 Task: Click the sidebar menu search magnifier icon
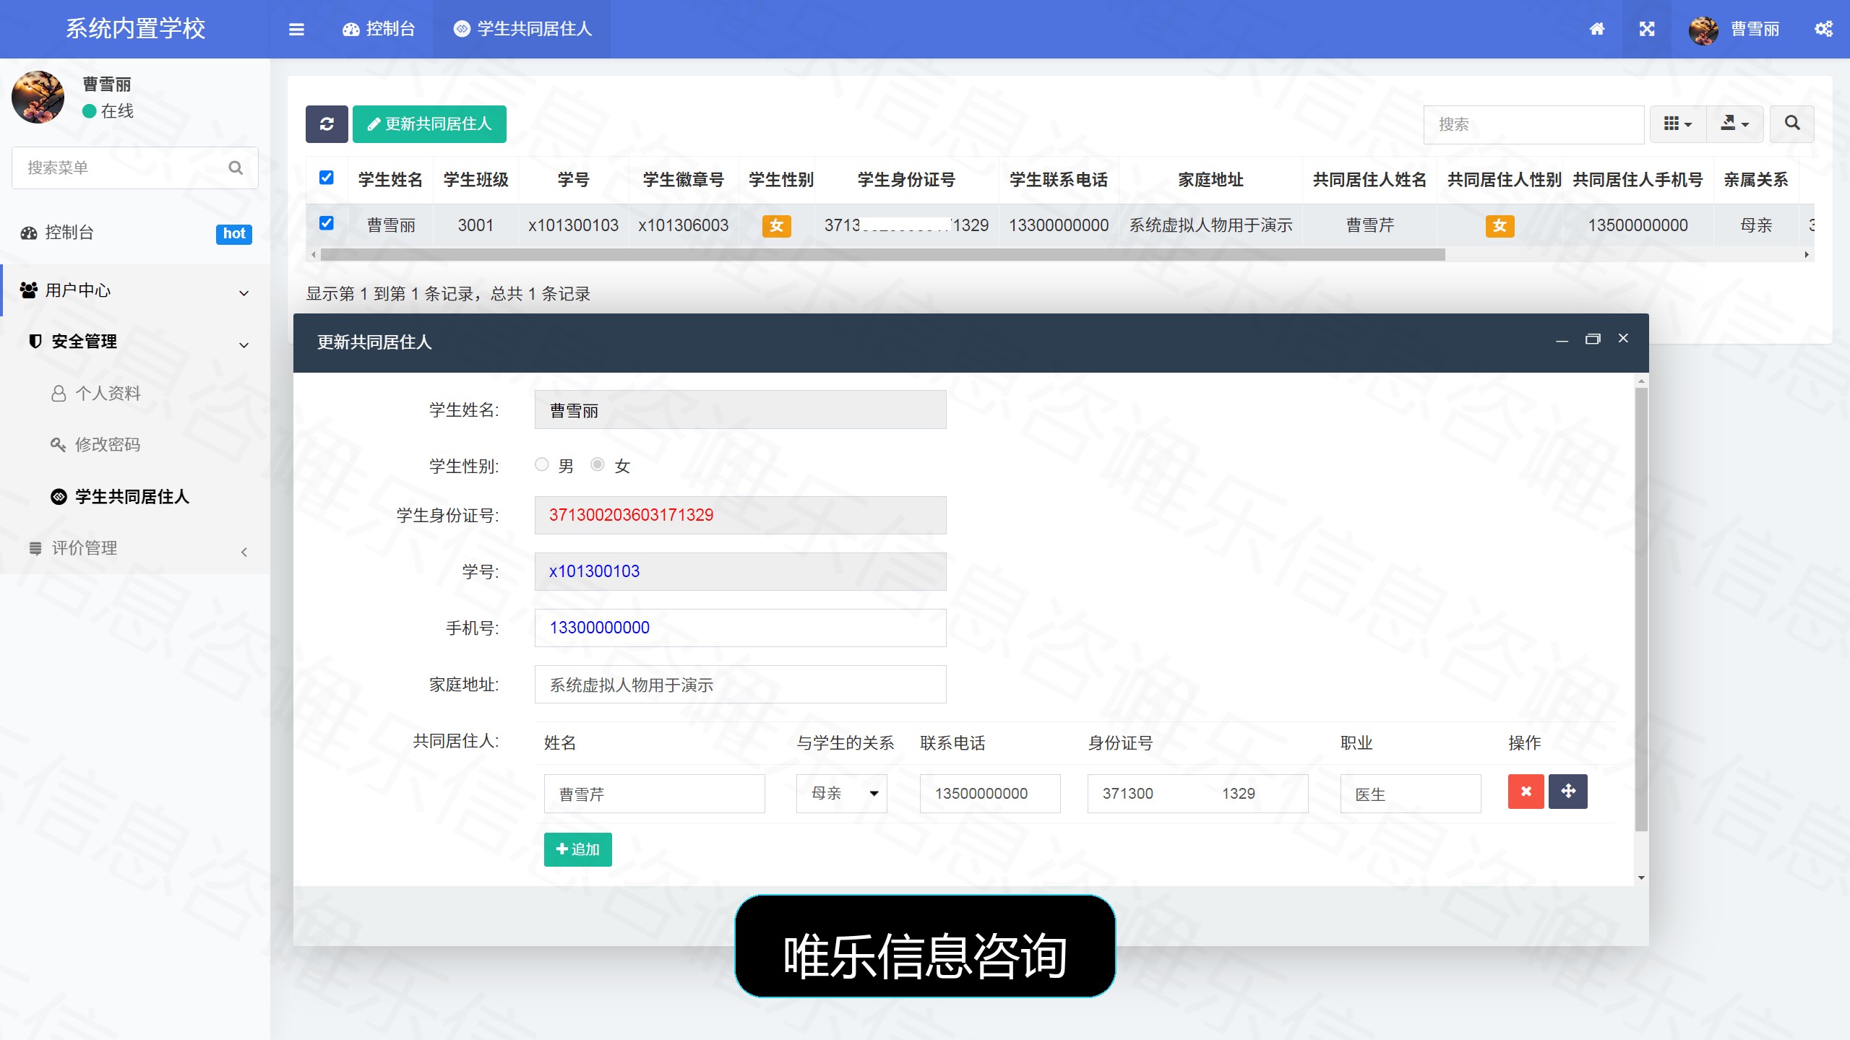(236, 168)
